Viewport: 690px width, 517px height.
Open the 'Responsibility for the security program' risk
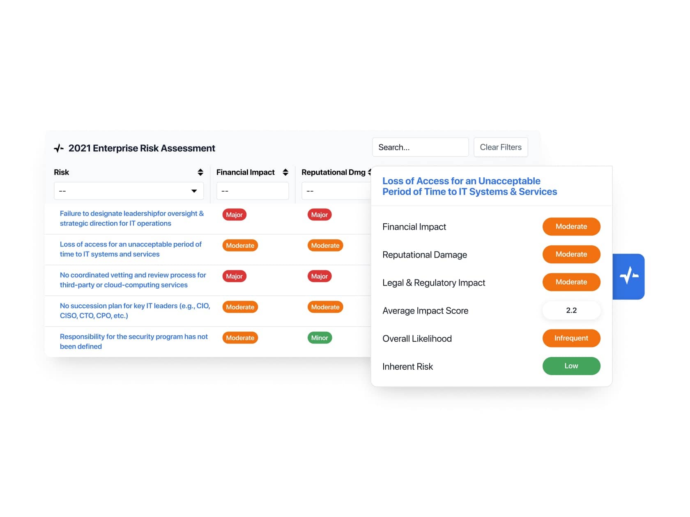click(x=133, y=341)
